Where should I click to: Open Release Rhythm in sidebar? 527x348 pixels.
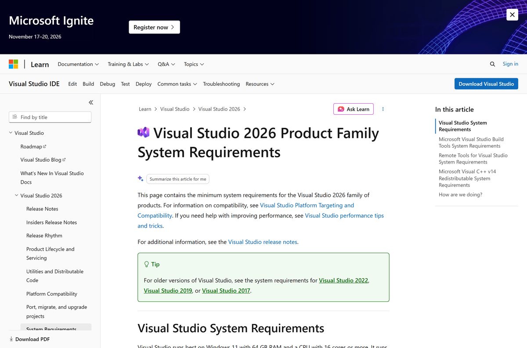44,236
